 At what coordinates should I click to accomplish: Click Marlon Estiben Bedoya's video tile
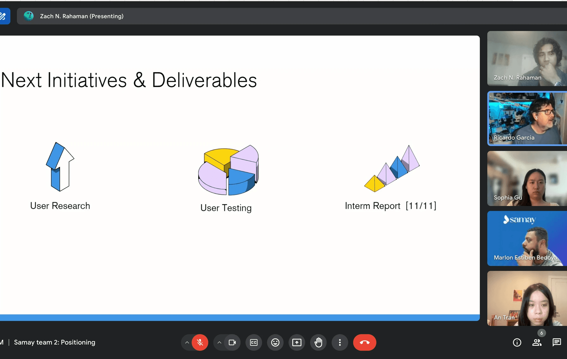[x=527, y=238]
